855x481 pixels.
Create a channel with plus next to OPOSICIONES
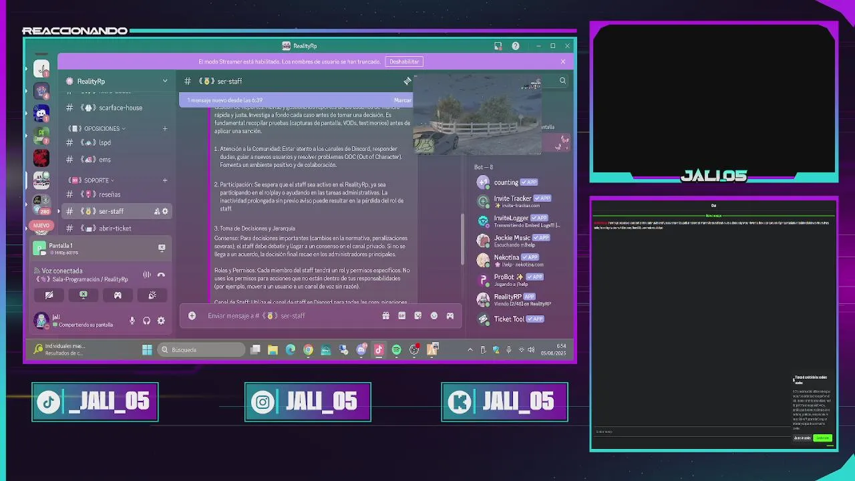pos(165,128)
